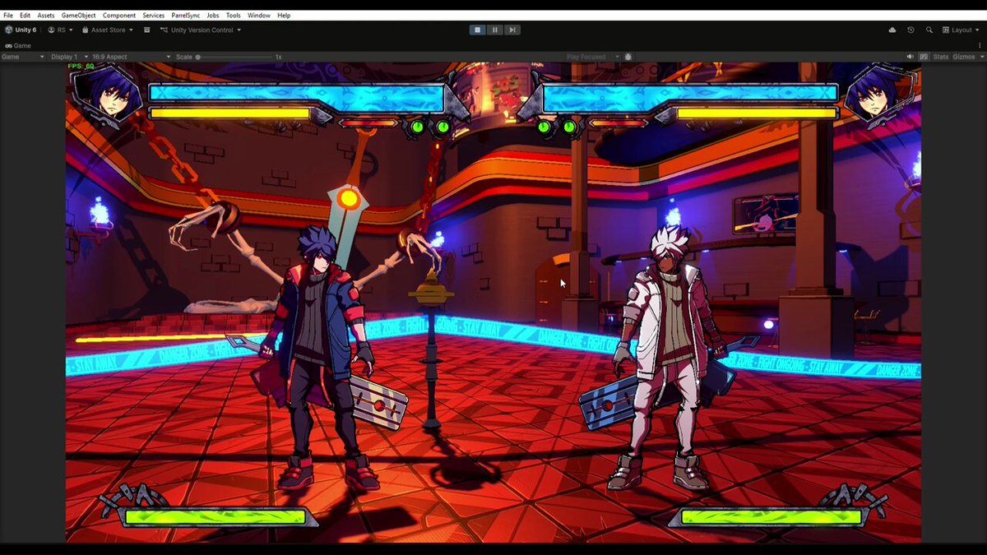Toggle the Stats overlay

point(940,57)
